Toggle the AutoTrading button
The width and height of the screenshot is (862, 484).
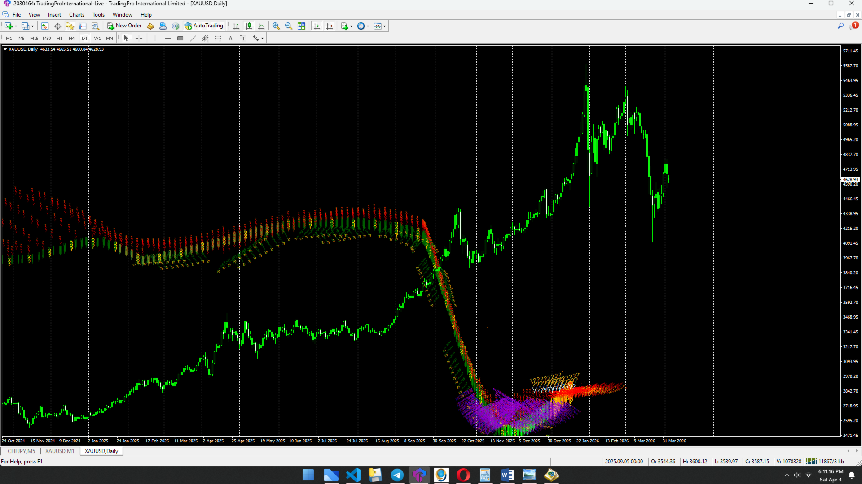point(204,26)
